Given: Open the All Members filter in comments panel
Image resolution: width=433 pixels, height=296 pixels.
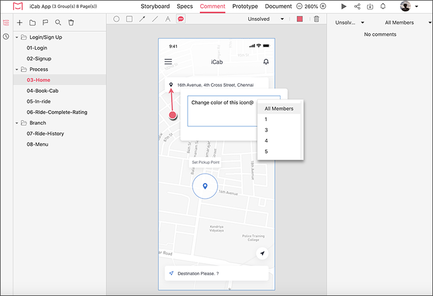Looking at the screenshot, I should (x=408, y=23).
